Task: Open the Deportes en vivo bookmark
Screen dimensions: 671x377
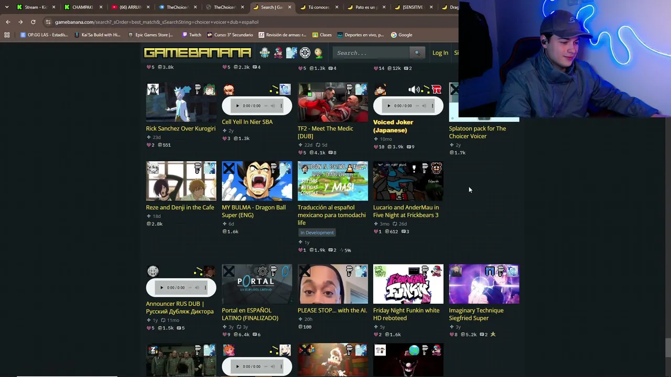Action: click(361, 35)
